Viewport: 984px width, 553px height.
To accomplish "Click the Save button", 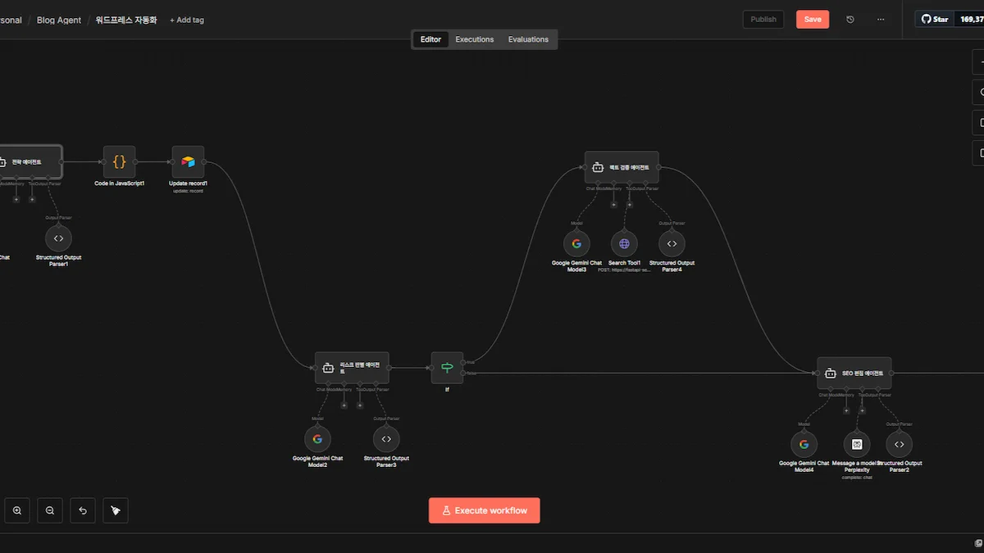I will [812, 20].
